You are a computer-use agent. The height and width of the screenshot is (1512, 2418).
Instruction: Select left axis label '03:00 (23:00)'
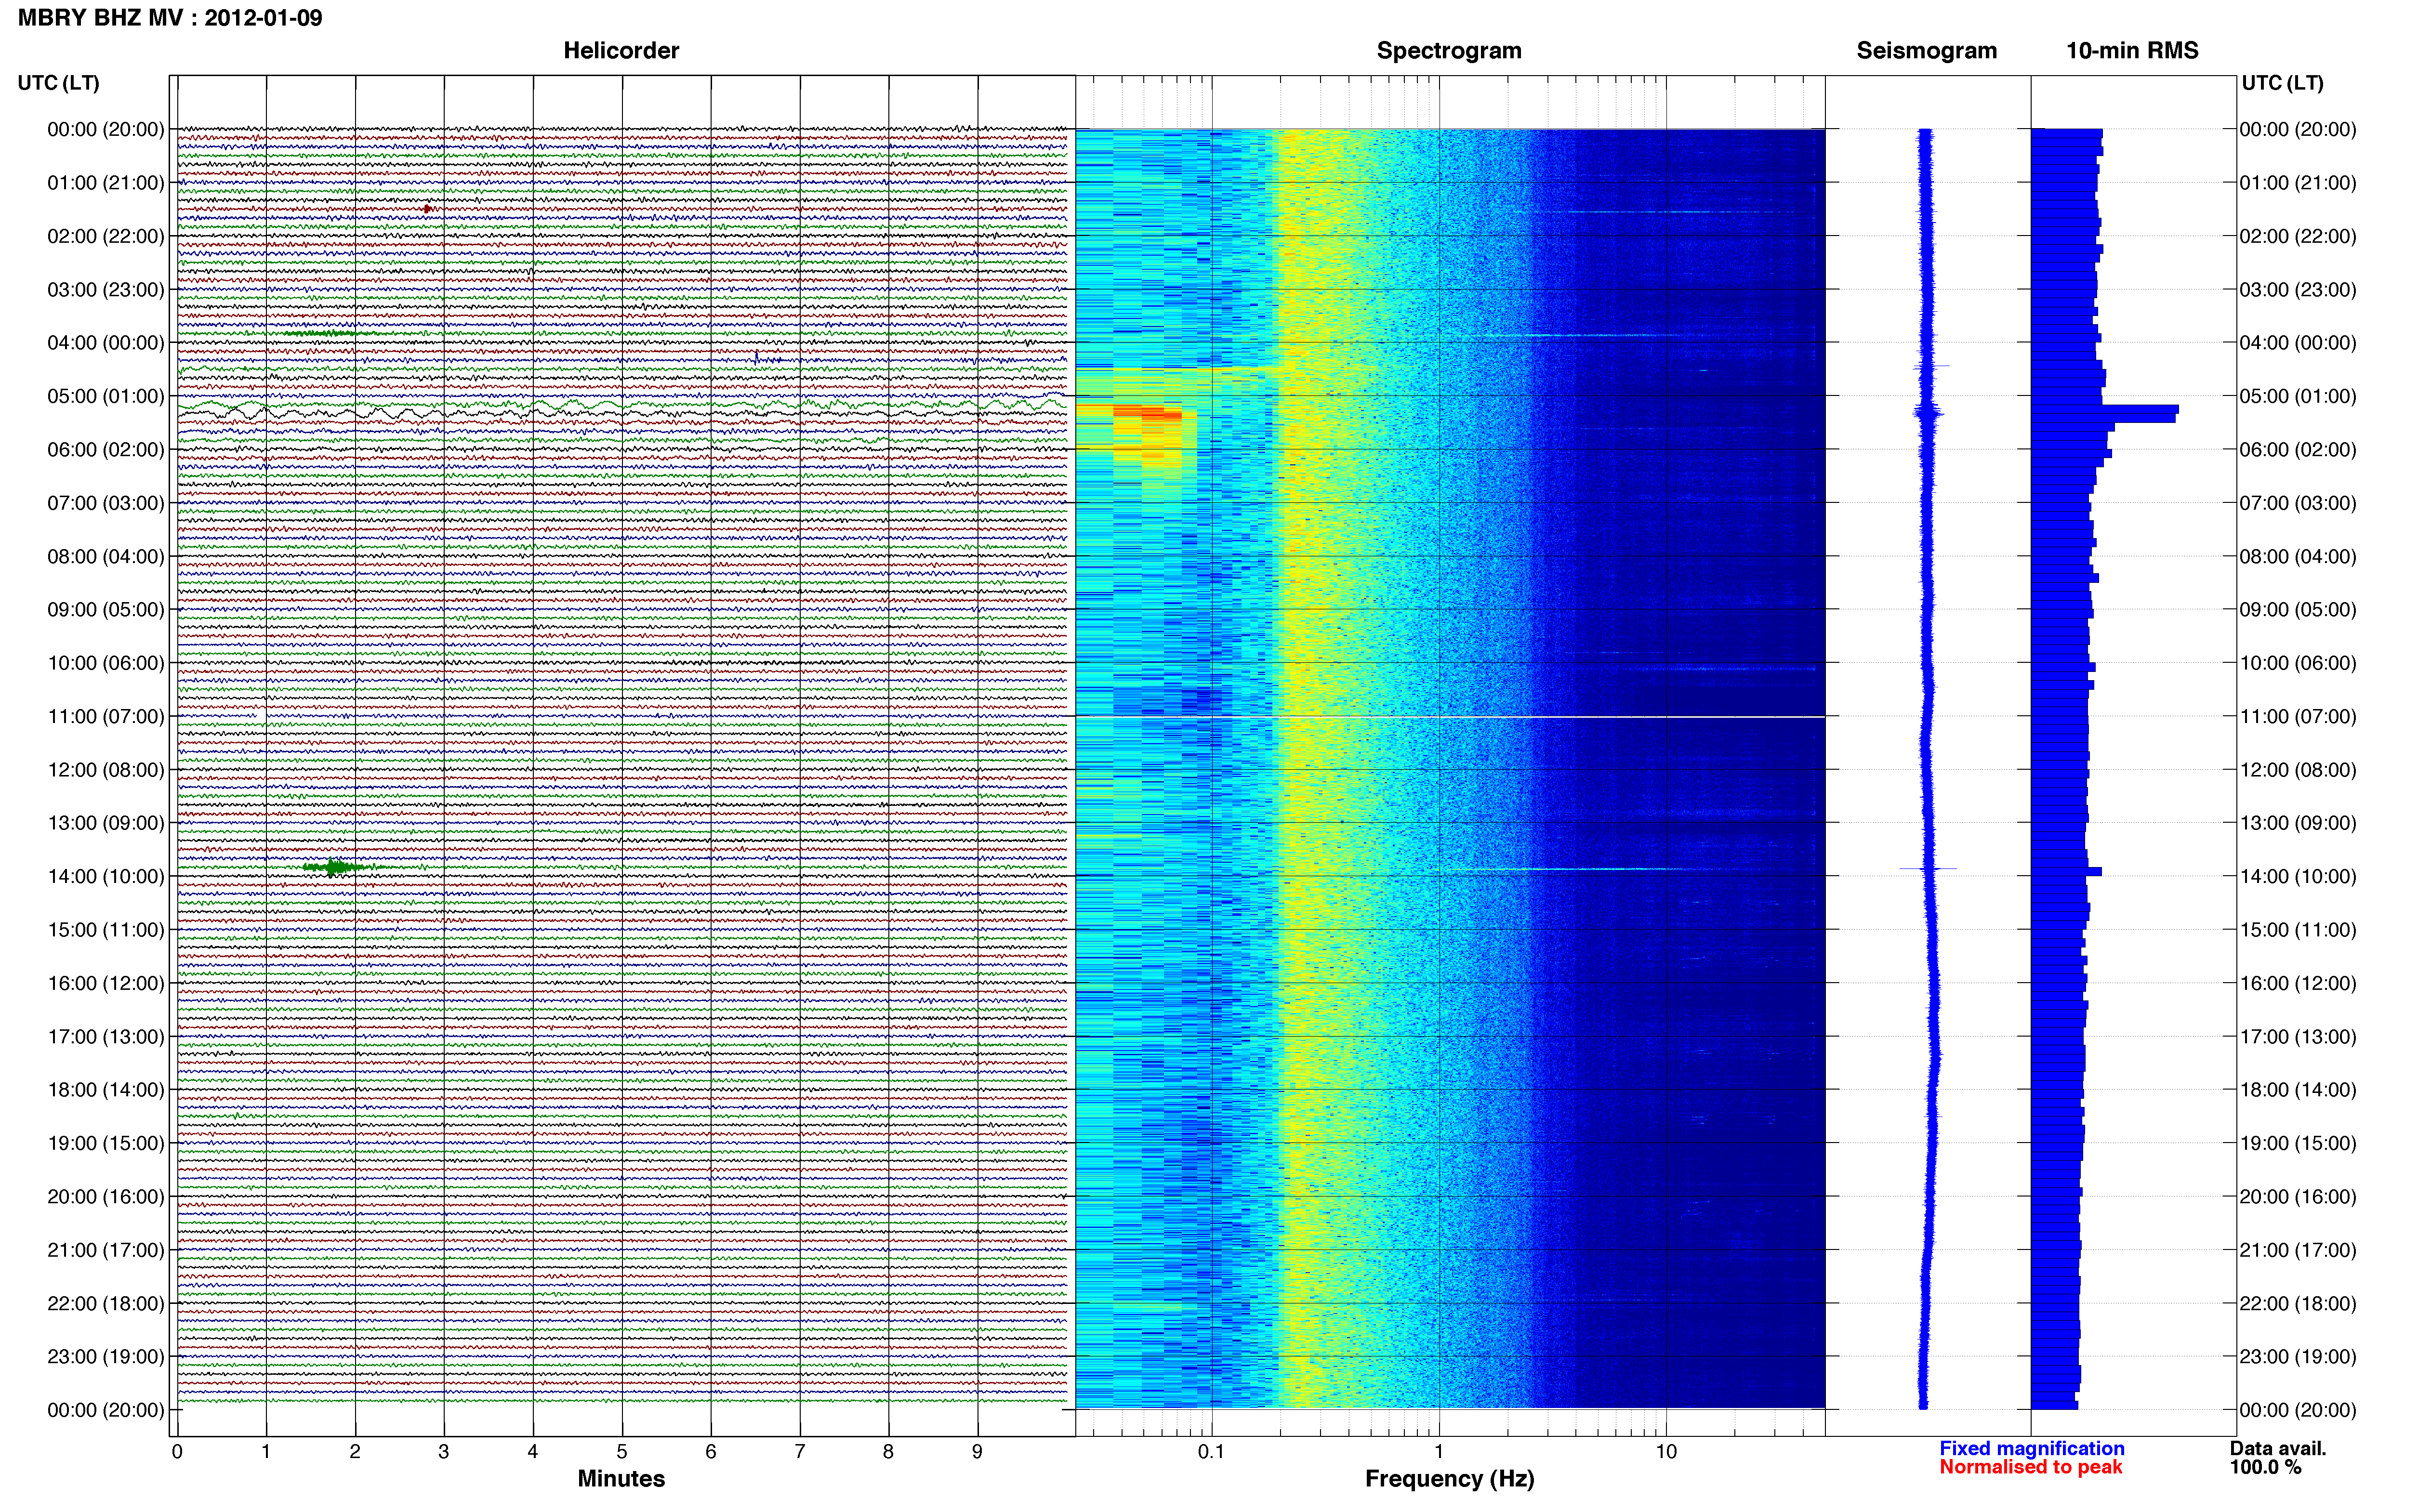(106, 290)
